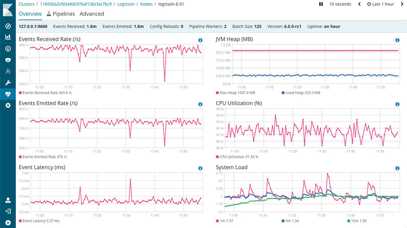This screenshot has width=407, height=228.
Task: Toggle Events Emitted Rate legend series
Action: [43, 157]
